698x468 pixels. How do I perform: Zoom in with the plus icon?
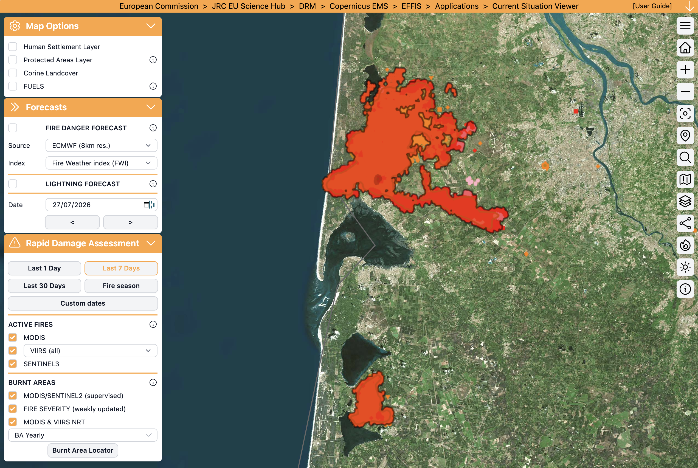[685, 70]
